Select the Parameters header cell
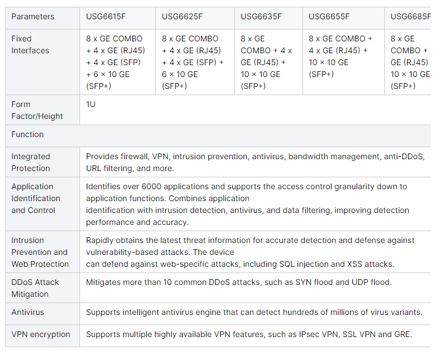 43,18
